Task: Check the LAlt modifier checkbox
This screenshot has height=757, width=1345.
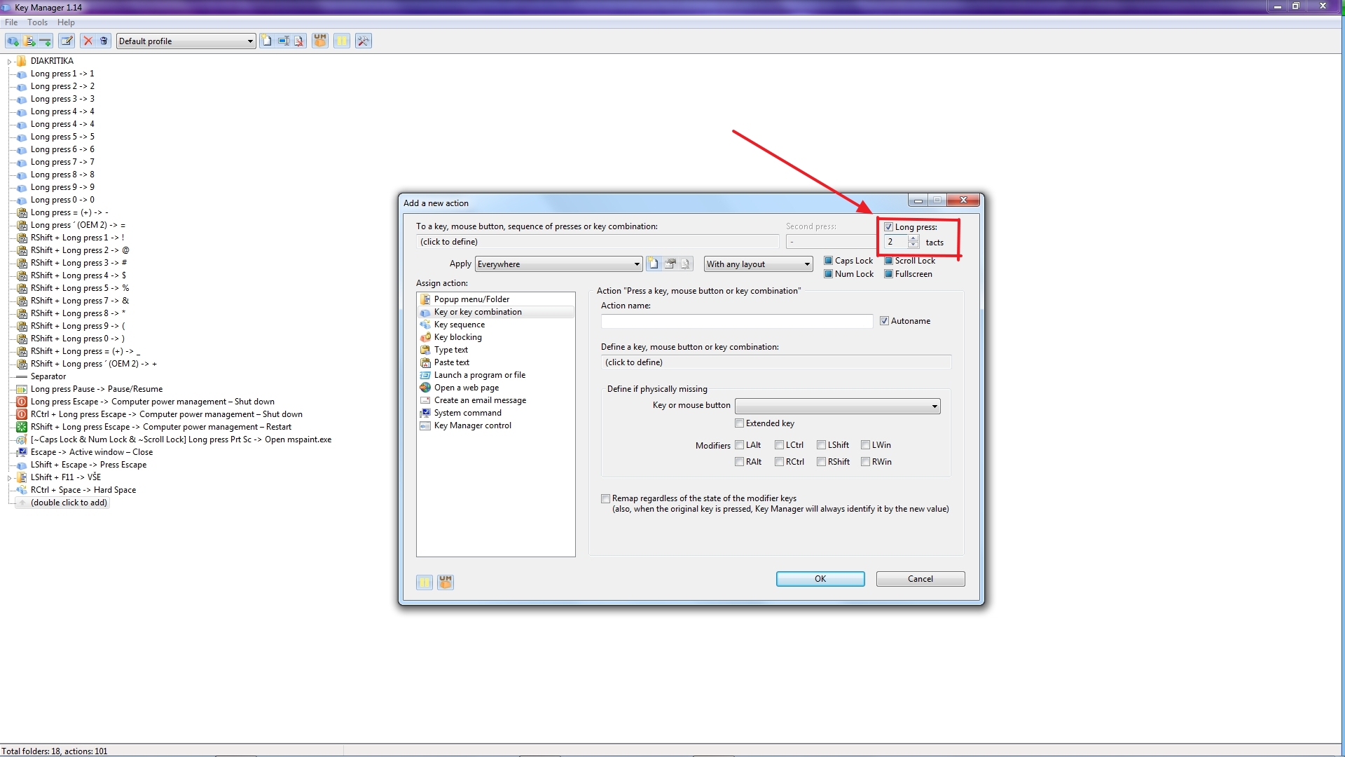Action: (x=739, y=445)
